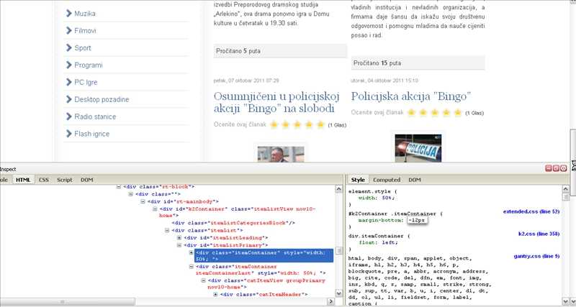Image resolution: width=576 pixels, height=307 pixels.
Task: Click the date 'utorak, 04 oktobar 2011'
Action: 384,81
